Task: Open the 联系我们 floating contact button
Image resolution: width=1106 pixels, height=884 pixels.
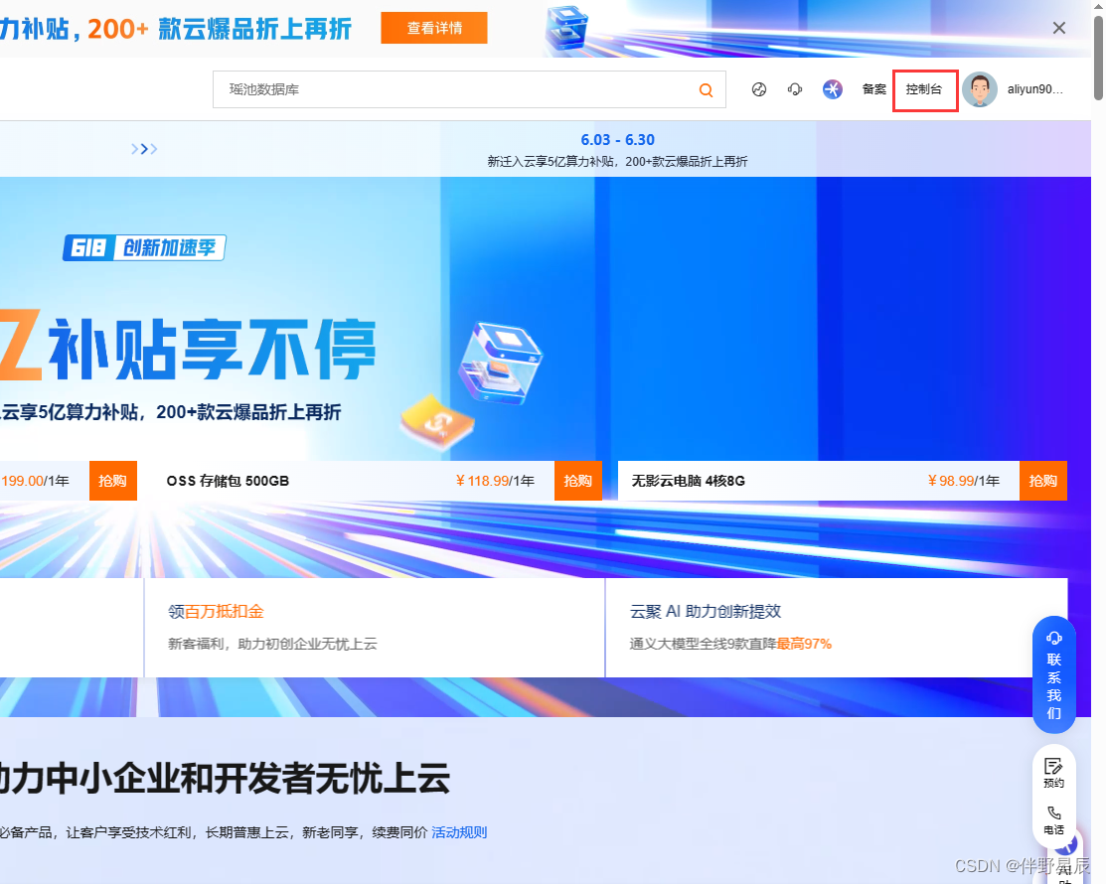Action: [x=1053, y=675]
